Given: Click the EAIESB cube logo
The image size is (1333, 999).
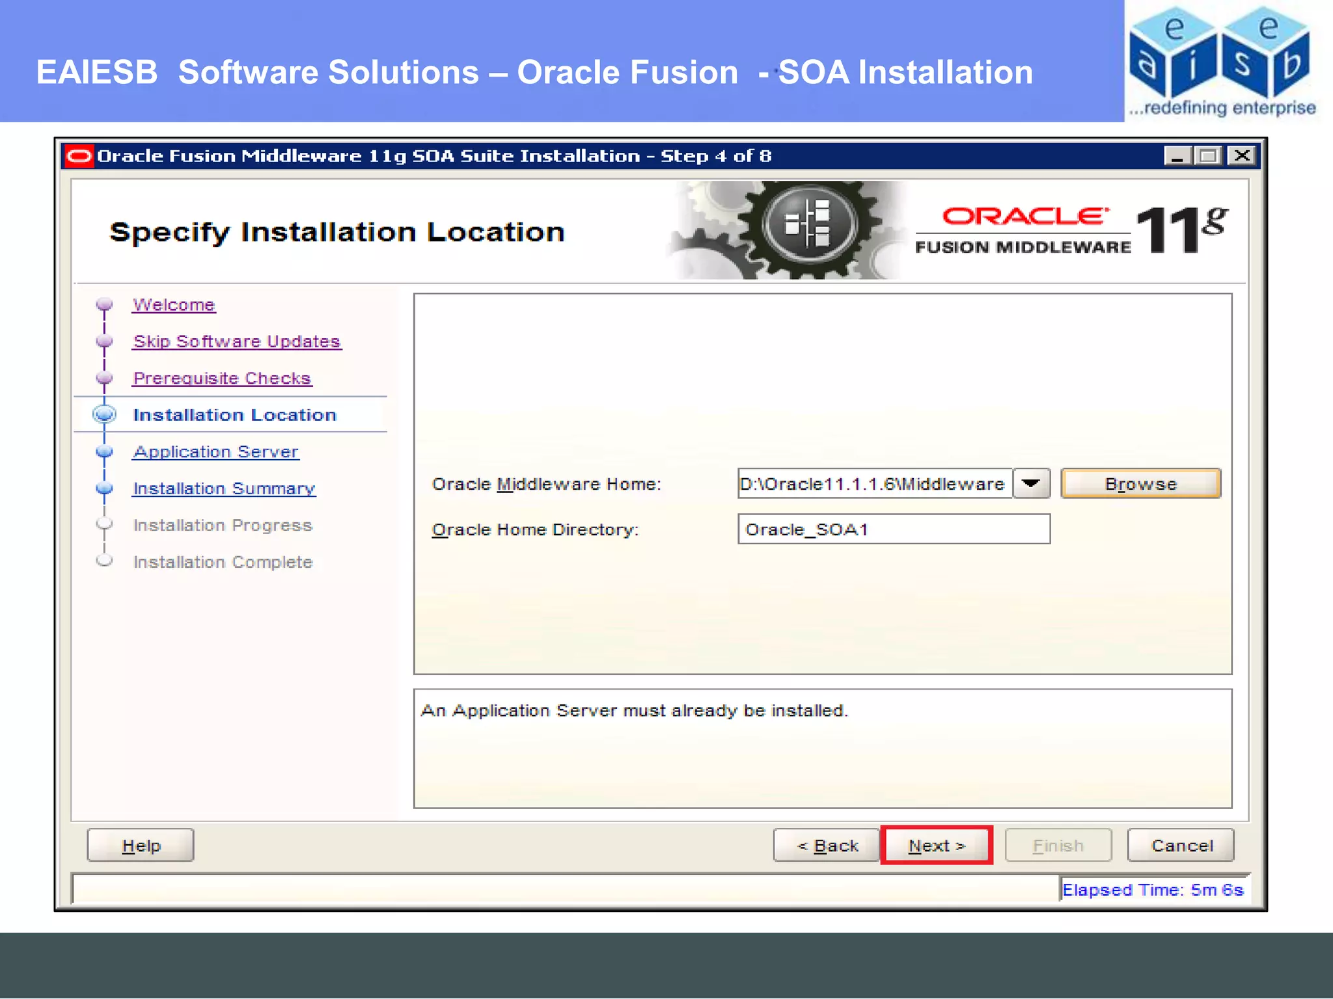Looking at the screenshot, I should pos(1222,61).
